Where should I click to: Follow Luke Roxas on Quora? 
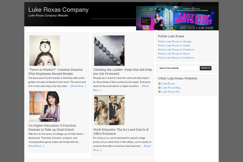click(x=174, y=53)
